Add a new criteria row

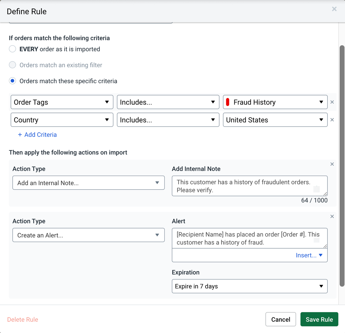[37, 135]
